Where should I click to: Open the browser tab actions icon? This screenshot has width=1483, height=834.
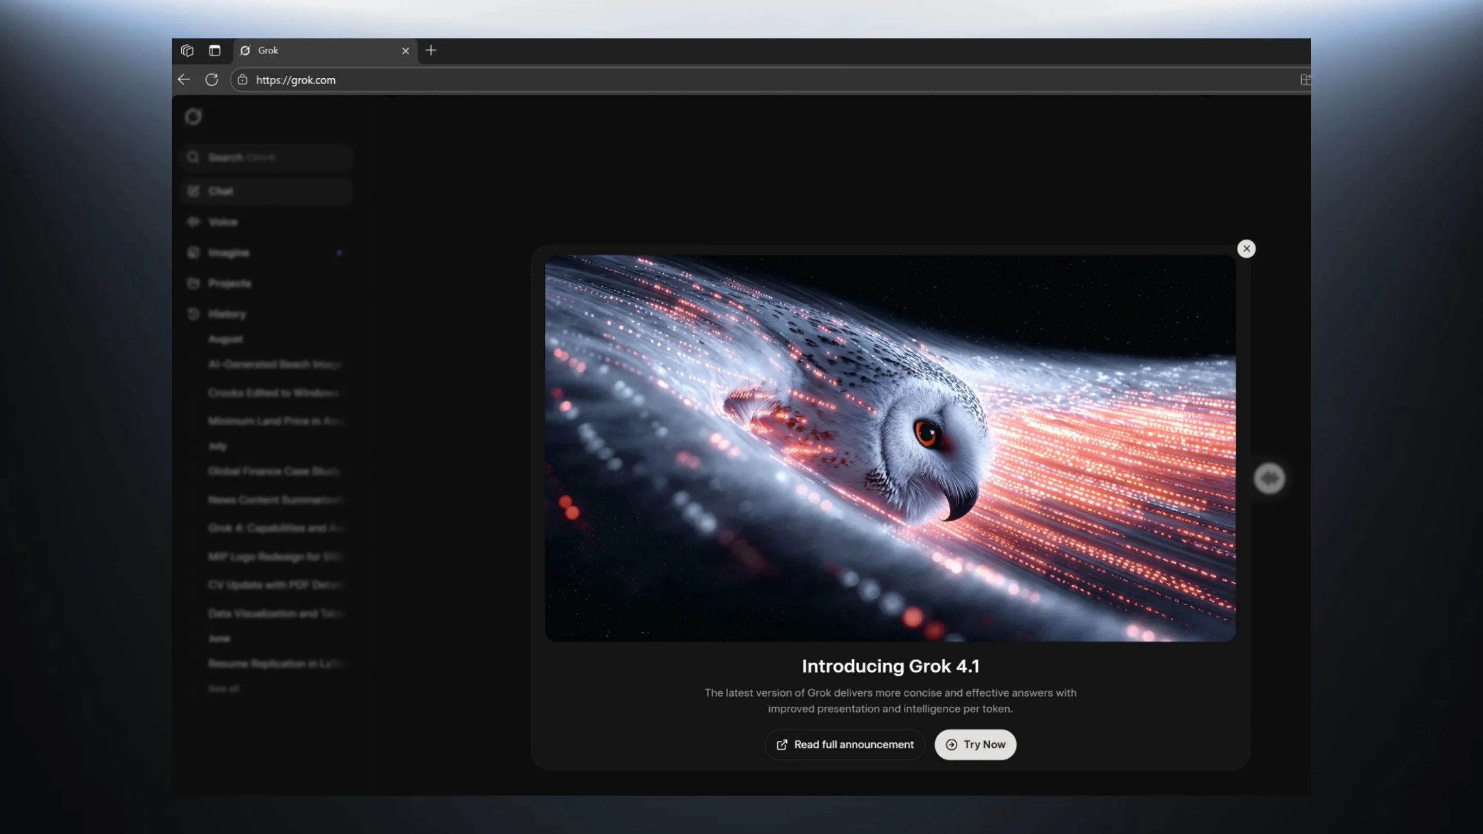(x=187, y=50)
